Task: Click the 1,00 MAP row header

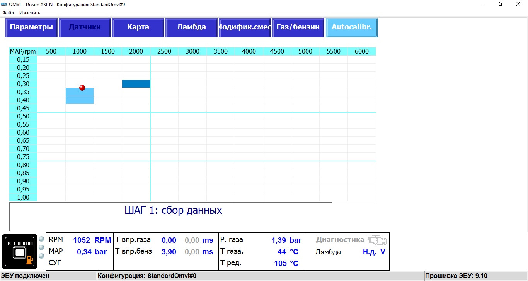Action: tap(23, 197)
